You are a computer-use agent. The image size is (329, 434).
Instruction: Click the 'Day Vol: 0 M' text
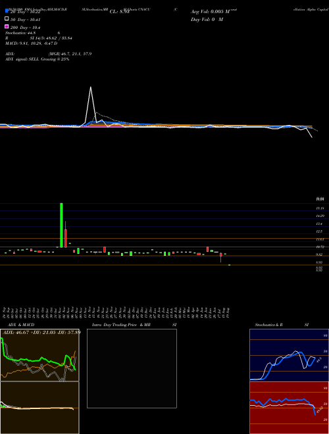point(207,19)
